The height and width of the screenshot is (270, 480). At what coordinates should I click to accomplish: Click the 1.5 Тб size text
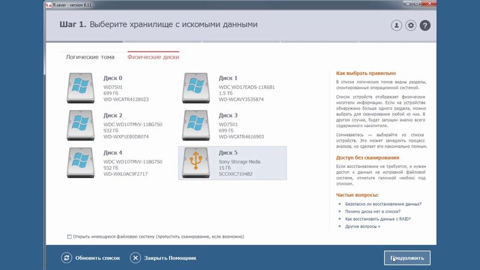pyautogui.click(x=226, y=94)
